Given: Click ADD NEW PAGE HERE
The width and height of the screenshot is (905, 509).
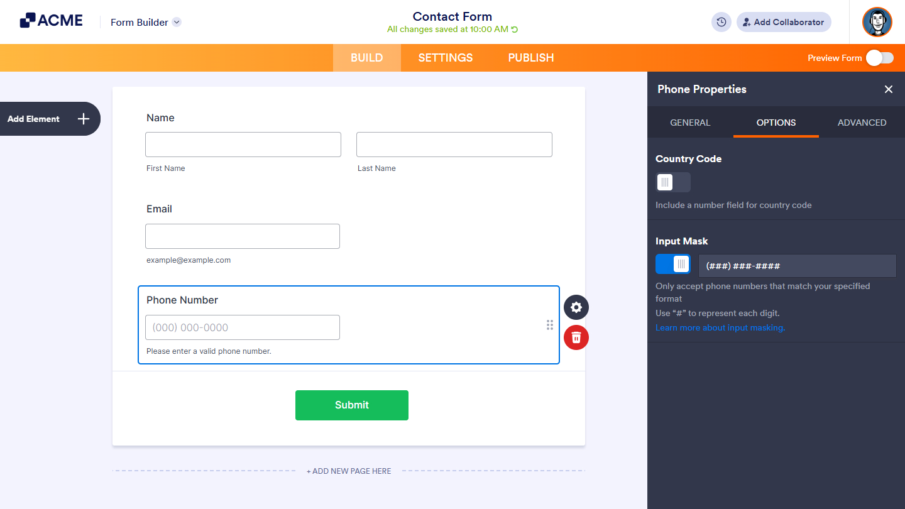Looking at the screenshot, I should pyautogui.click(x=349, y=471).
